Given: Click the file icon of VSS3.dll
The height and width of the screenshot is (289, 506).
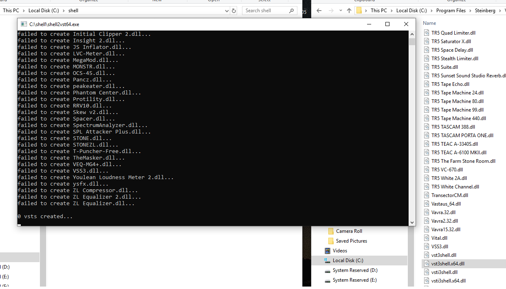Looking at the screenshot, I should pos(427,247).
